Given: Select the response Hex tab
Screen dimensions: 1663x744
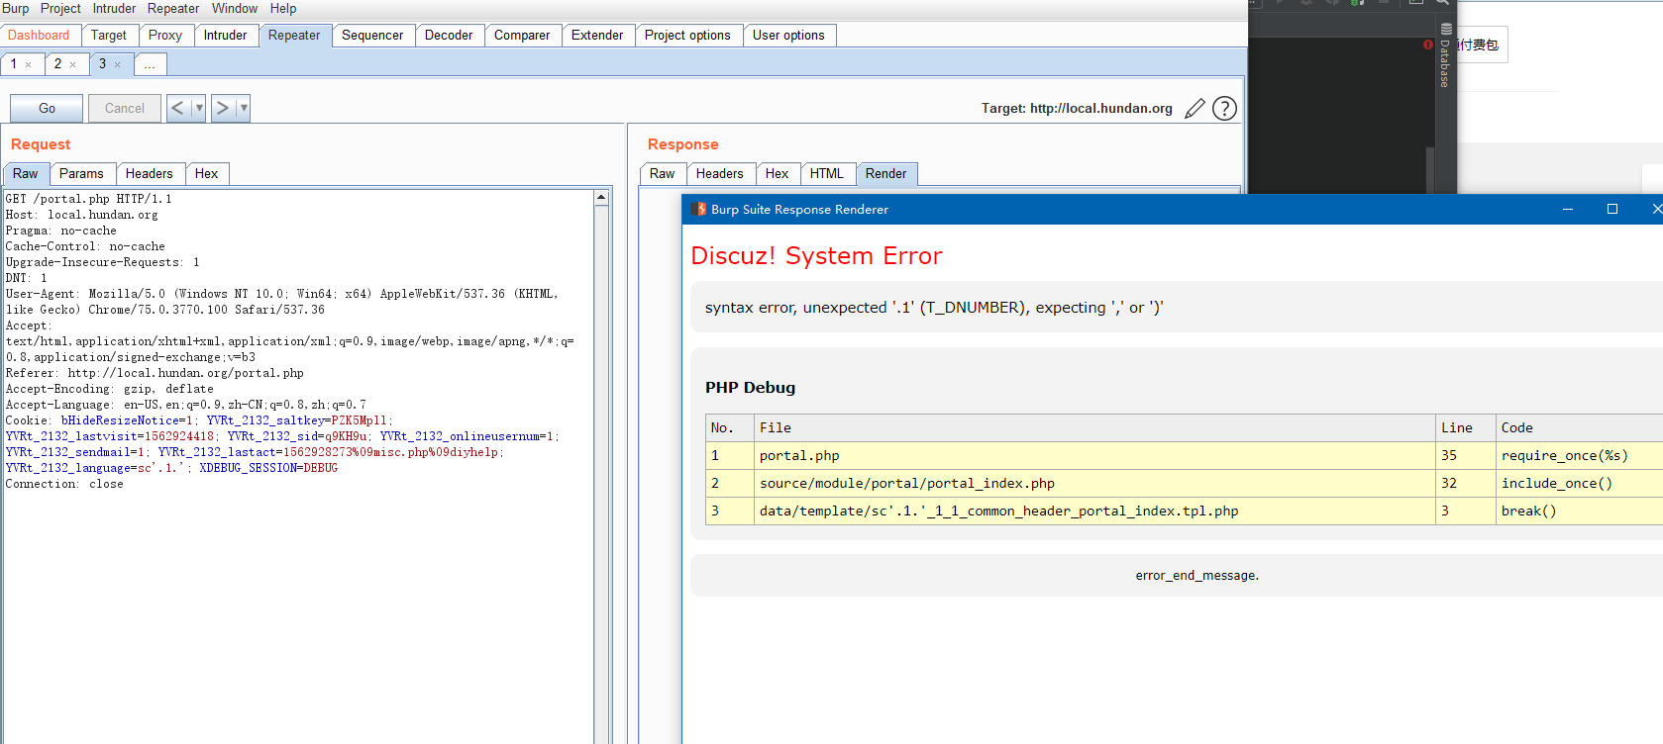Looking at the screenshot, I should click(777, 173).
